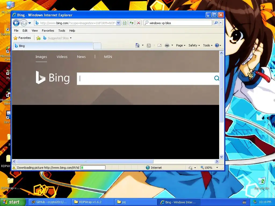
Task: Open the Windows start button
Action: 13,202
